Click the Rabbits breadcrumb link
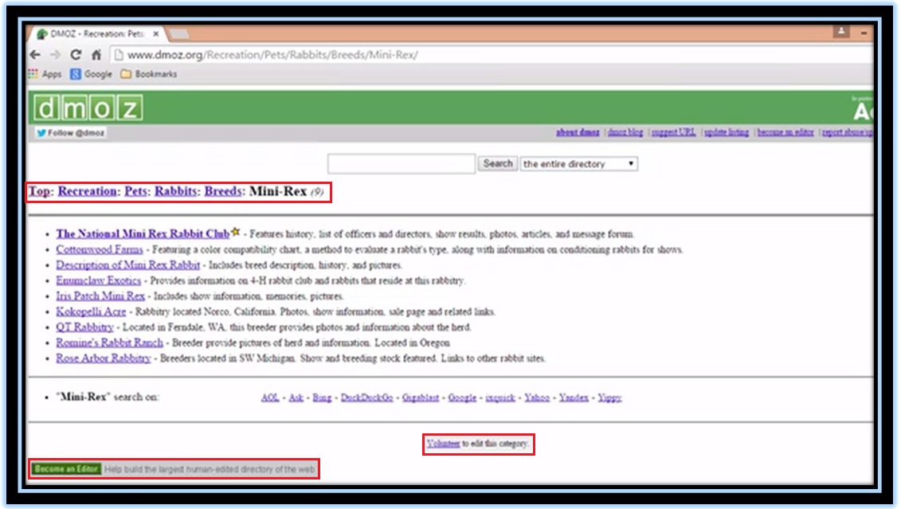Image resolution: width=901 pixels, height=509 pixels. tap(175, 191)
